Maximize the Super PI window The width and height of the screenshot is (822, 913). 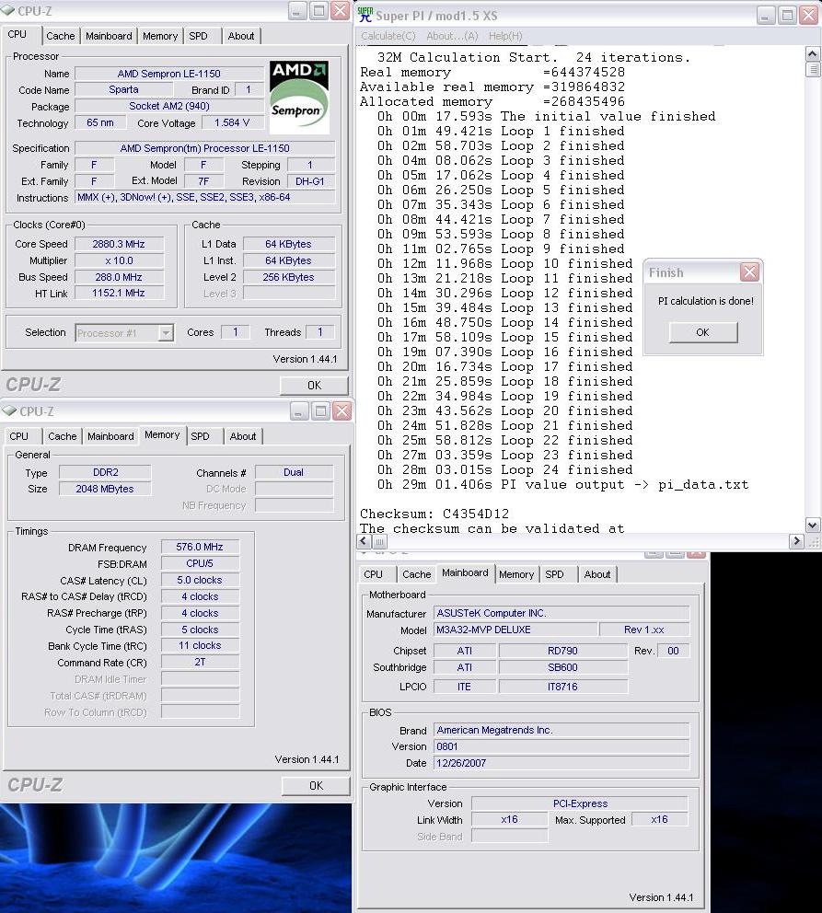(x=788, y=15)
